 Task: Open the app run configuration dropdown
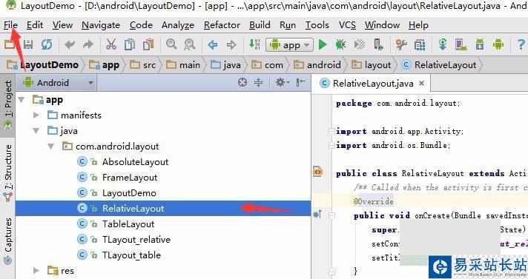tap(290, 44)
